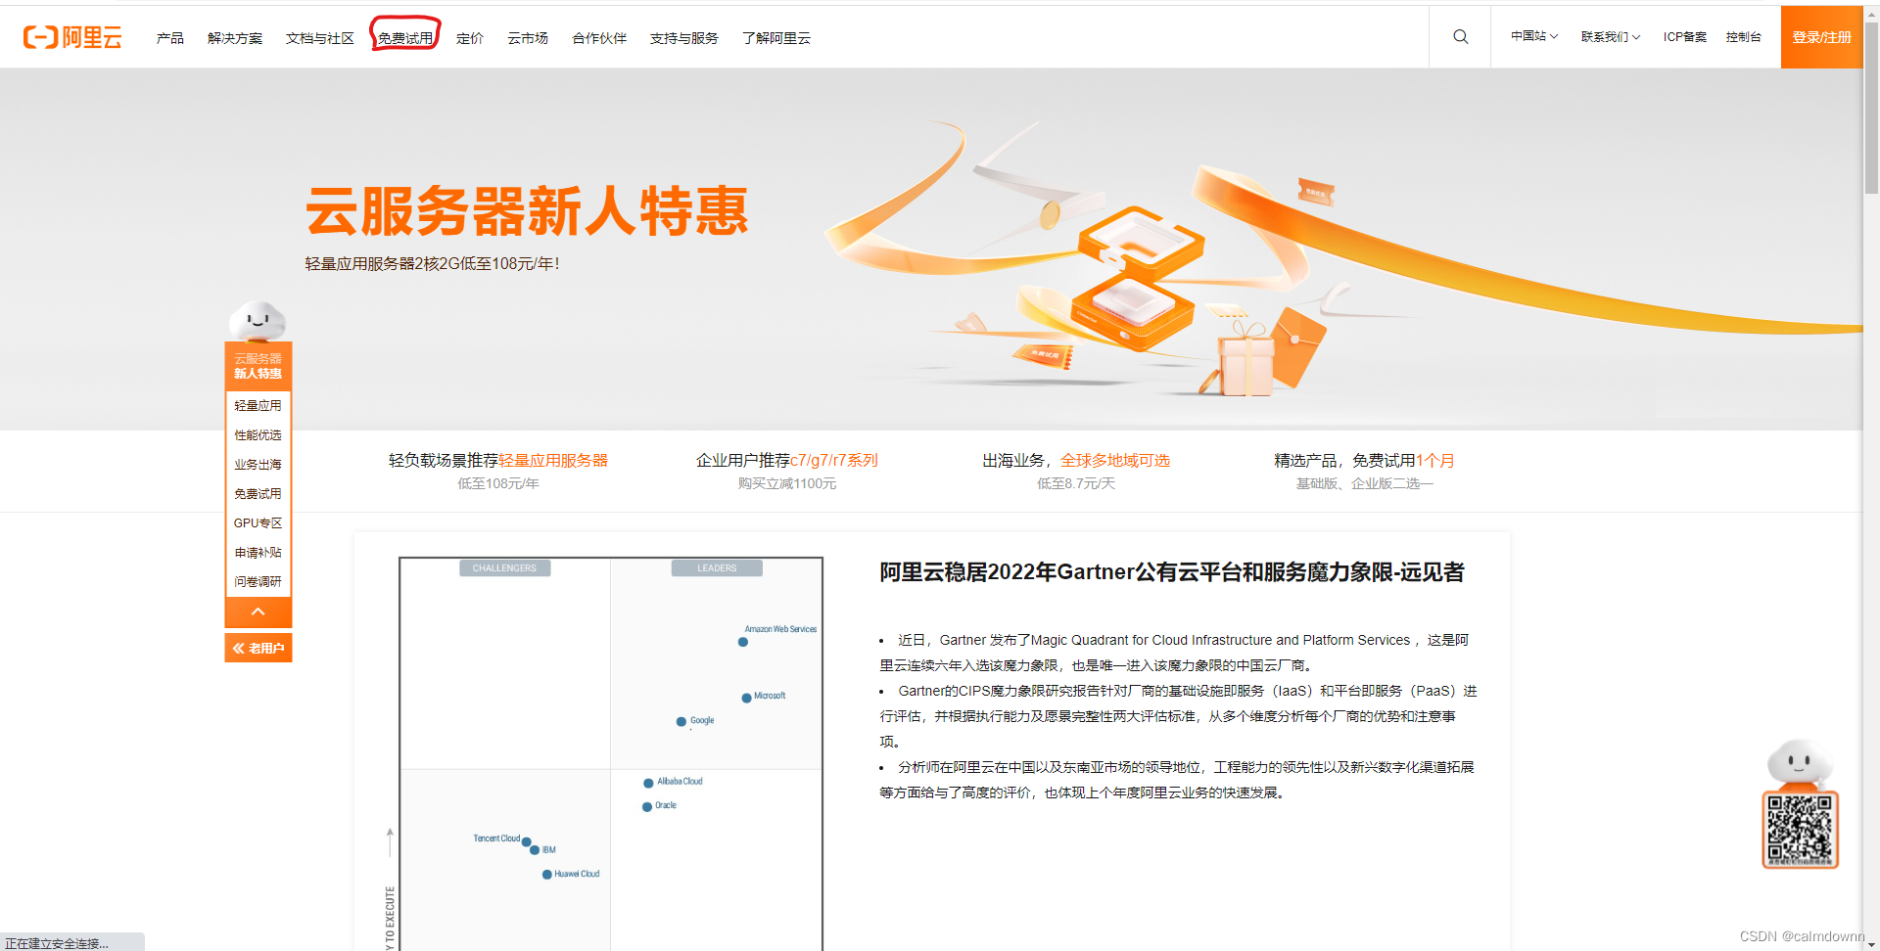Select 轻量应用 in floating sidebar
Image resolution: width=1880 pixels, height=951 pixels.
point(258,405)
